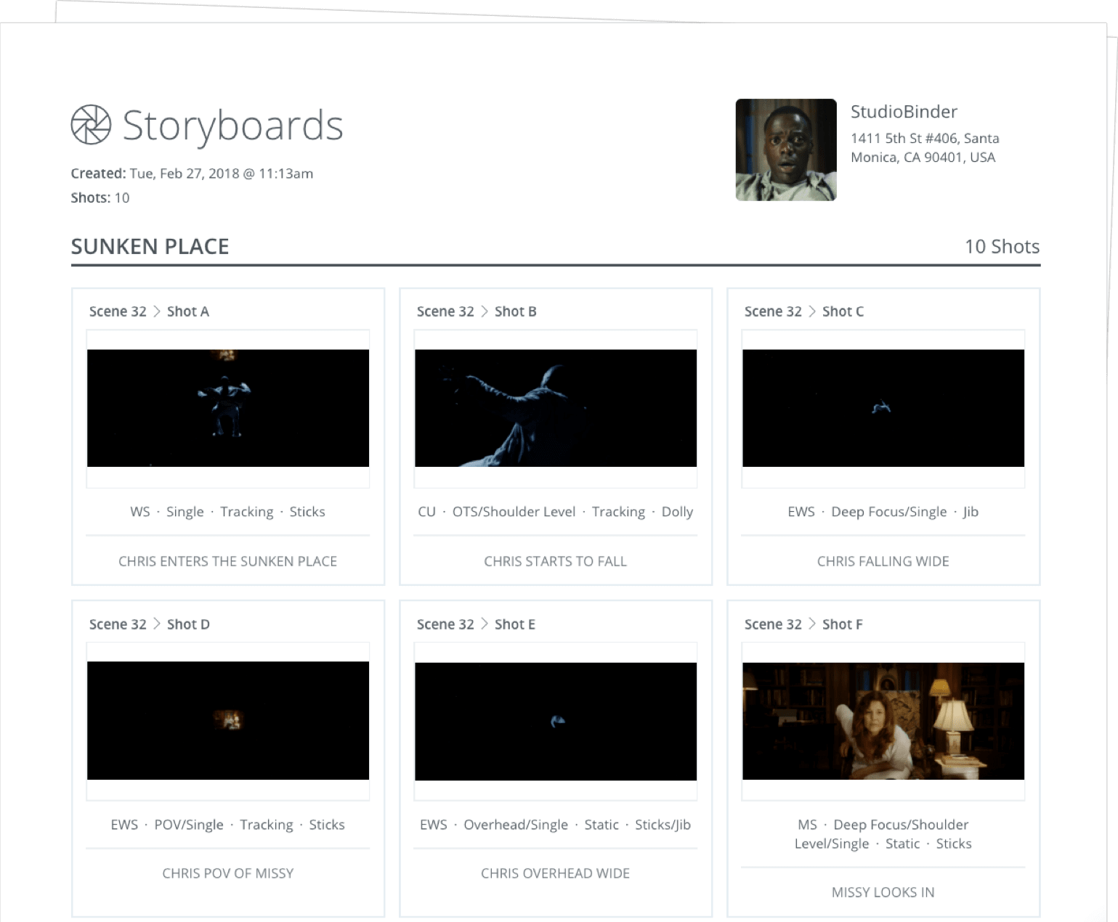Click the Storyboards page title
The width and height of the screenshot is (1118, 922).
point(232,126)
